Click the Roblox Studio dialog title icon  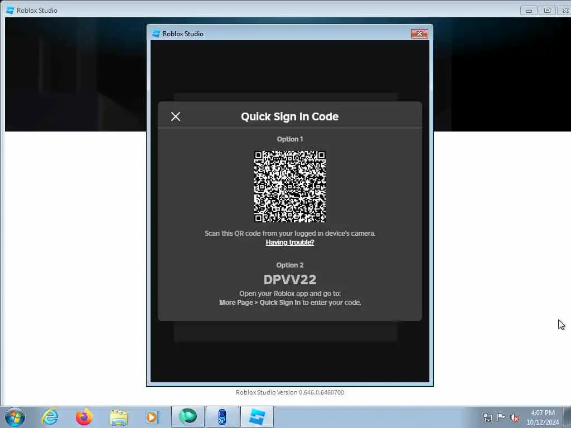156,34
